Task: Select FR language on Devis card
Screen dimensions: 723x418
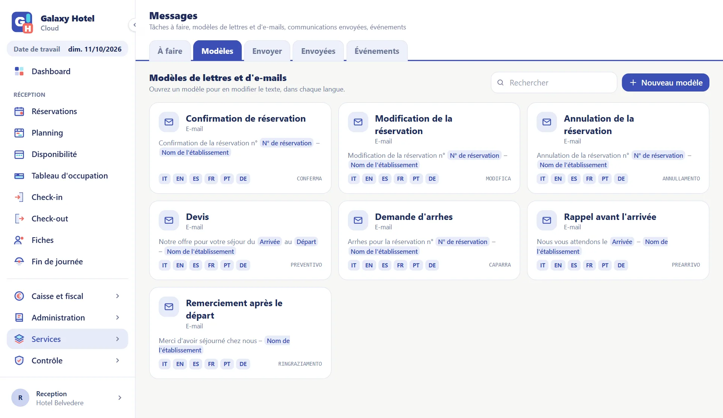Action: (x=211, y=265)
